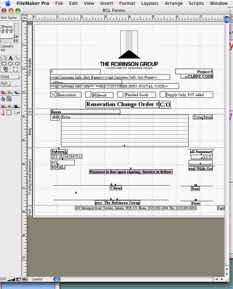The height and width of the screenshot is (289, 233).
Task: Click the ruler unit 'in' box
Action: coord(24,18)
